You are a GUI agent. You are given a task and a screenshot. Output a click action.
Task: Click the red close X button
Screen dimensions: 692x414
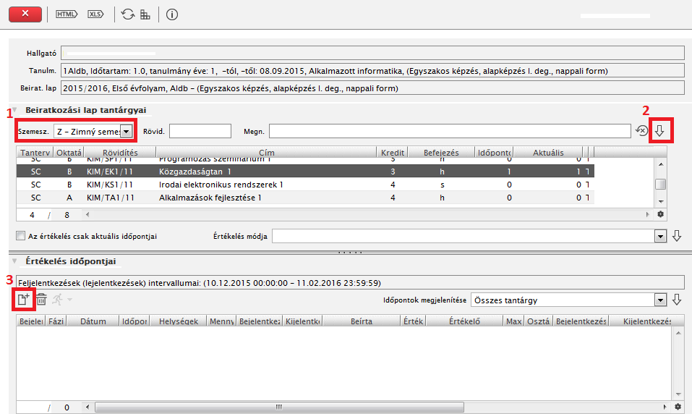[x=26, y=14]
